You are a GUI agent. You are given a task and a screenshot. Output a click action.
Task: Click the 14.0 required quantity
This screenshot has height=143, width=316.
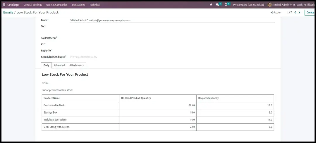(x=270, y=120)
